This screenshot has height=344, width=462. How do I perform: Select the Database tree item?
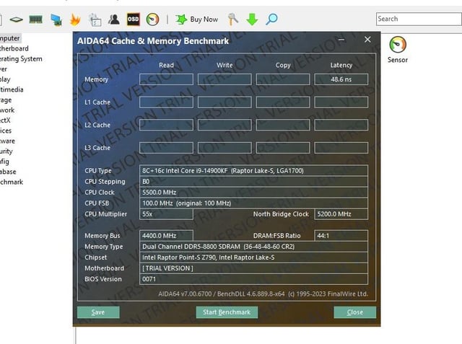coord(8,172)
